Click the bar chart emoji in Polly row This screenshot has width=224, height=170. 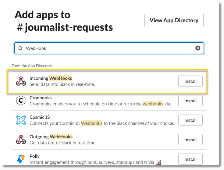[158, 162]
